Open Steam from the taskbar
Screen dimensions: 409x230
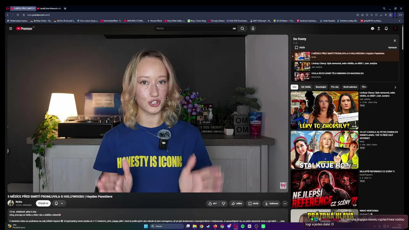[x=208, y=226]
